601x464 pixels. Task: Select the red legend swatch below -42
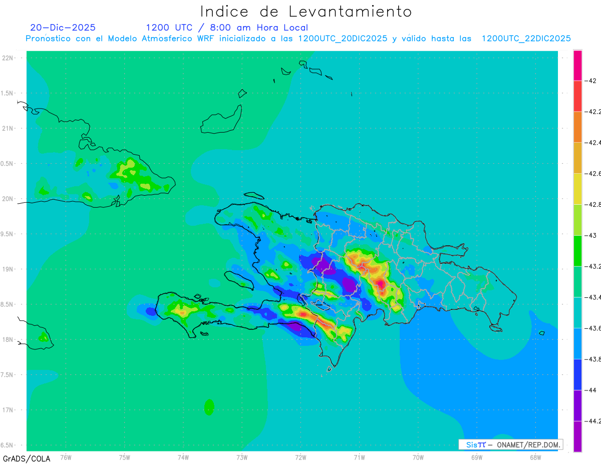click(577, 96)
